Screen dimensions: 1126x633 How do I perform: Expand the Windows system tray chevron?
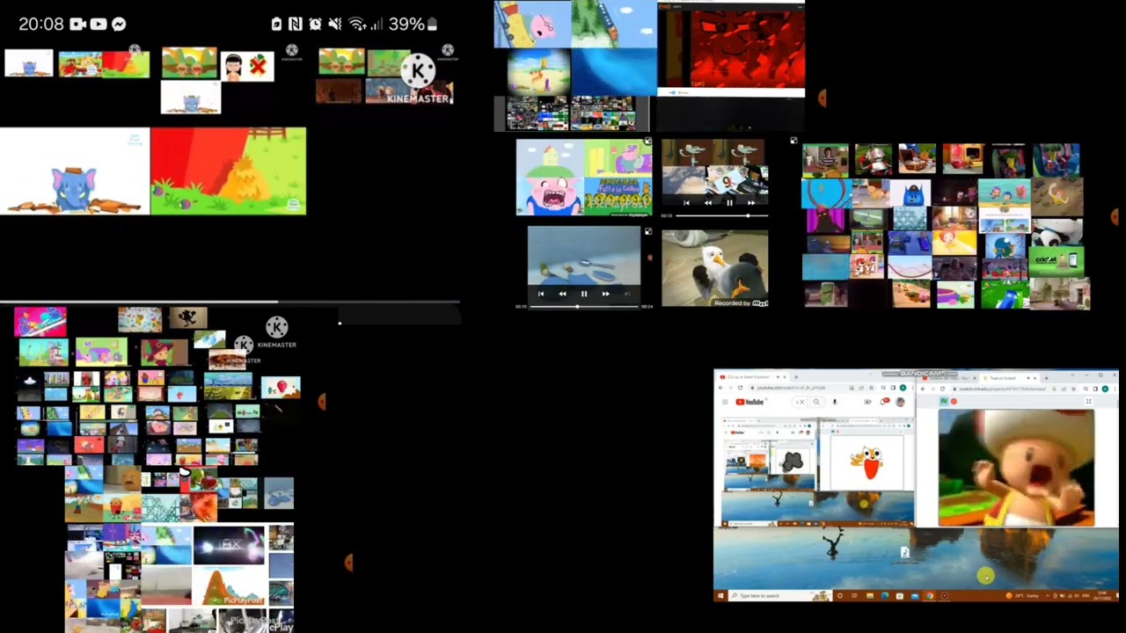coord(1048,596)
